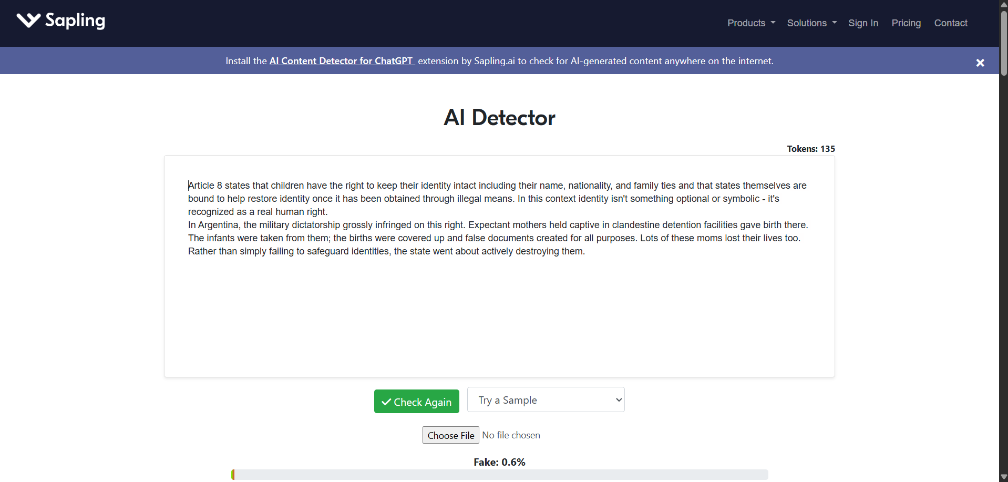Click the Fake: 0.6% result label
The image size is (1008, 482).
499,462
